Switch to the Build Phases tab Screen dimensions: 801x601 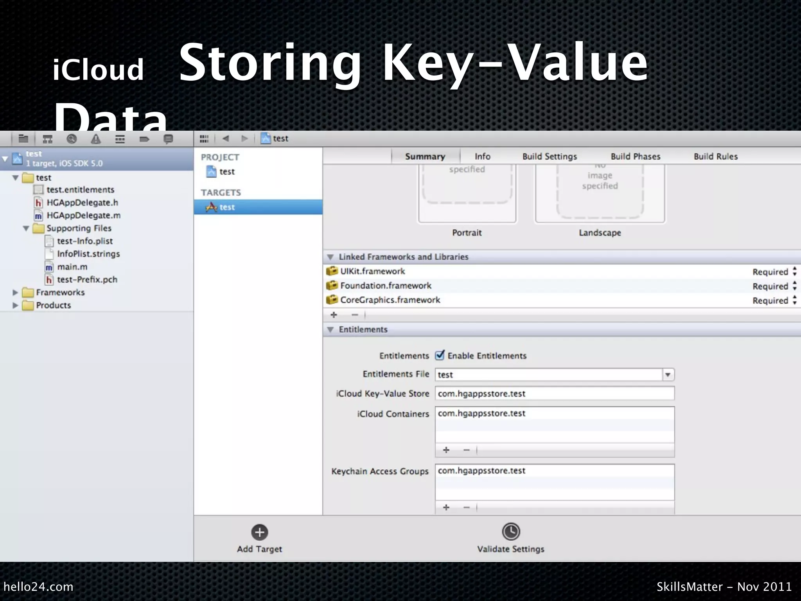pos(636,156)
